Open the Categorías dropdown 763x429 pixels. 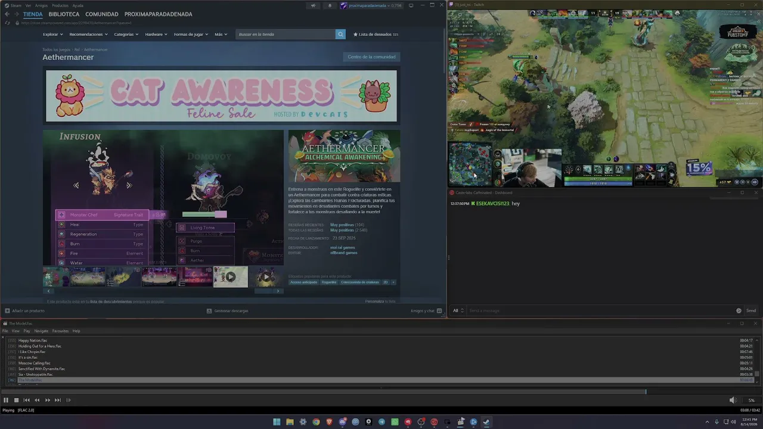(126, 35)
